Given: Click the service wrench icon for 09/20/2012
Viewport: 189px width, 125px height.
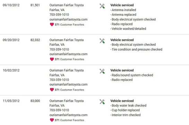Looking at the screenshot, I should pyautogui.click(x=102, y=41).
